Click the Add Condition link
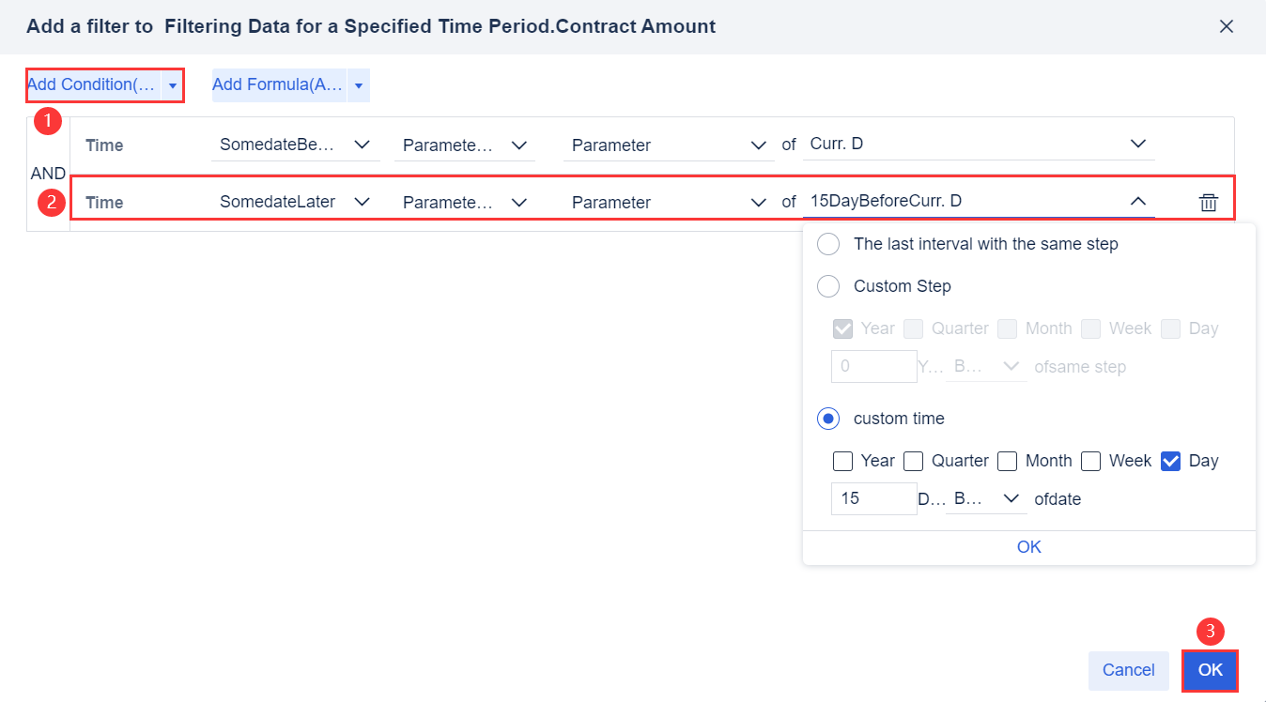1266x702 pixels. (89, 84)
